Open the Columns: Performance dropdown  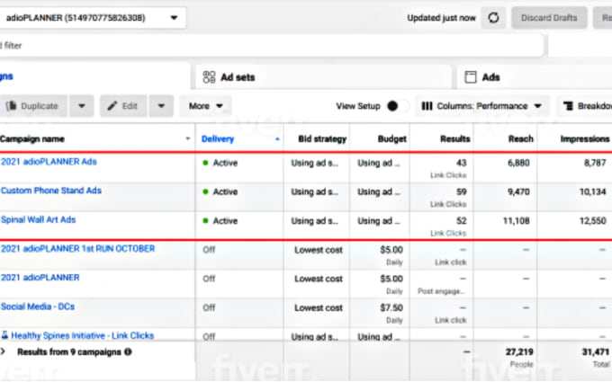482,106
